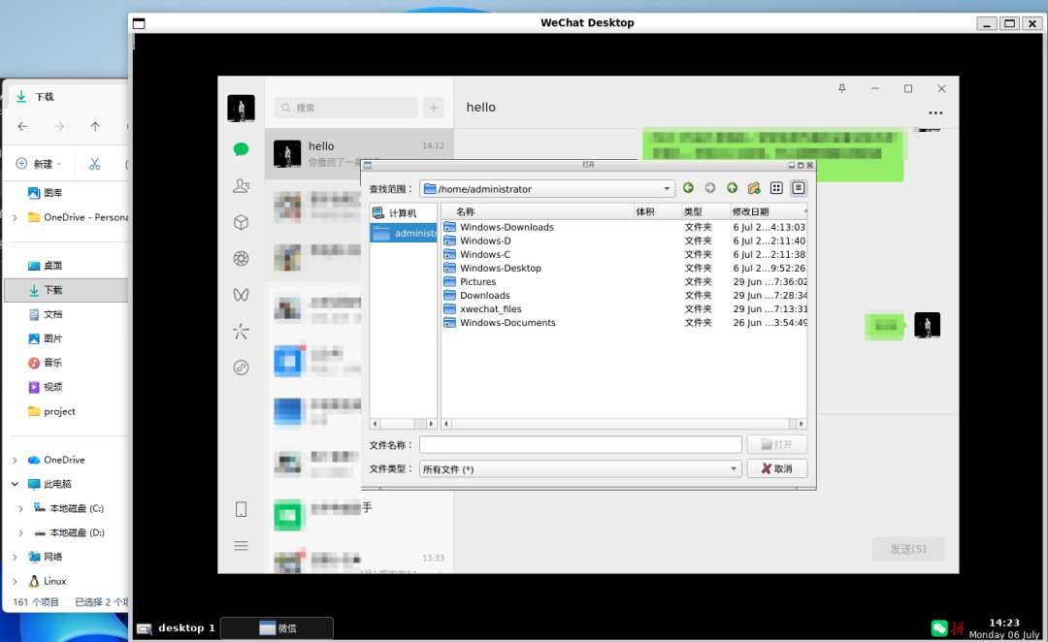
Task: Expand Linux node in Explorer tree
Action: (x=15, y=581)
